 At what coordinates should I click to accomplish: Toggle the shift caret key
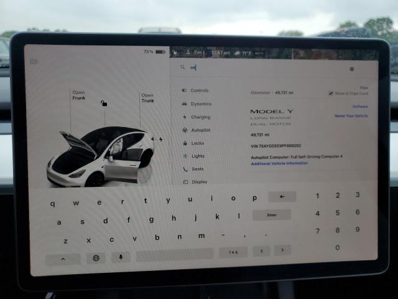click(63, 259)
